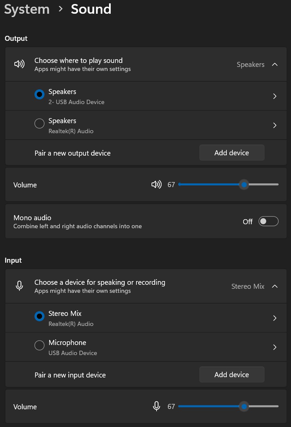Open properties arrow for Speakers Realtek(R) Audio

(x=275, y=125)
